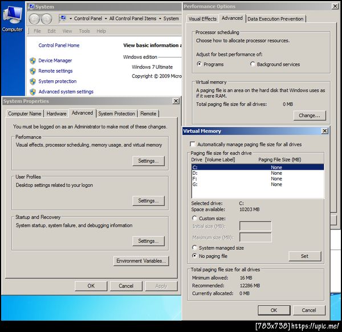Switch to Hardware tab
Viewport: 342px width, 332px height.
click(56, 113)
